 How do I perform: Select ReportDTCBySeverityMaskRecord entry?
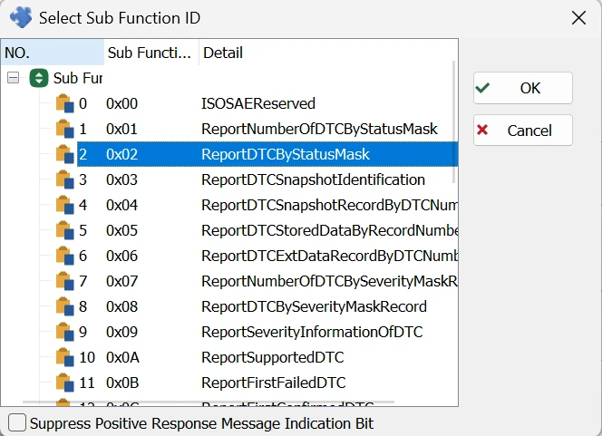point(314,306)
